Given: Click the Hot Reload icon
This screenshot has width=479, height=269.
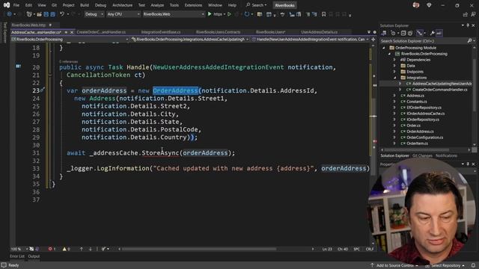Looking at the screenshot, I should pyautogui.click(x=246, y=14).
